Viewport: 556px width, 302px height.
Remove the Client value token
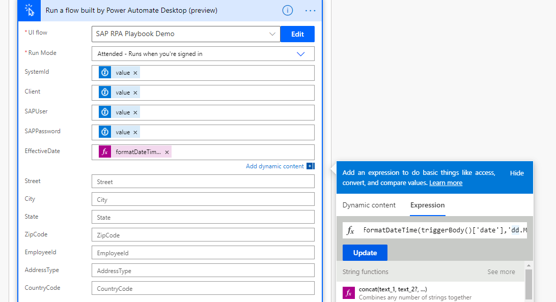pos(135,92)
